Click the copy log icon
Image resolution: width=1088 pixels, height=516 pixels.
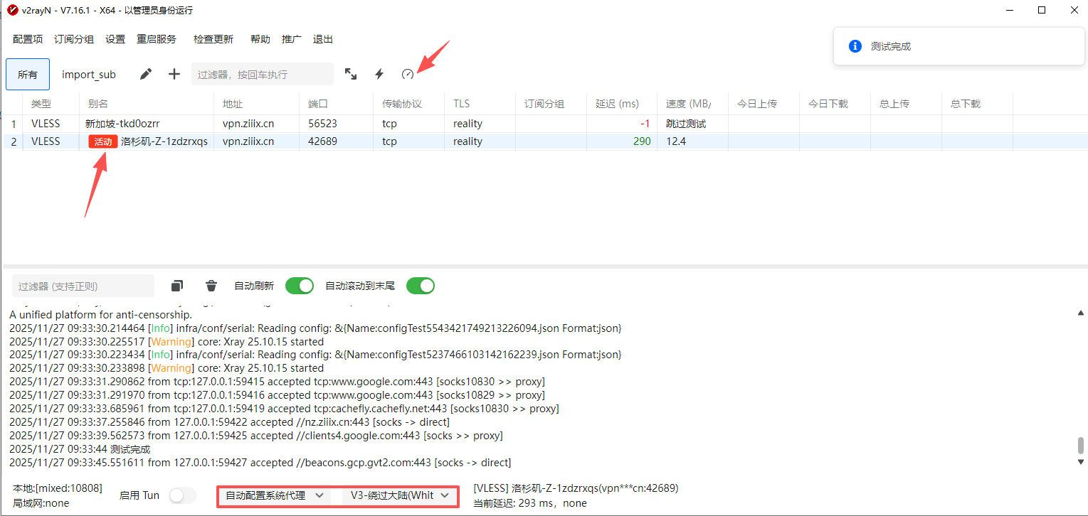(177, 286)
